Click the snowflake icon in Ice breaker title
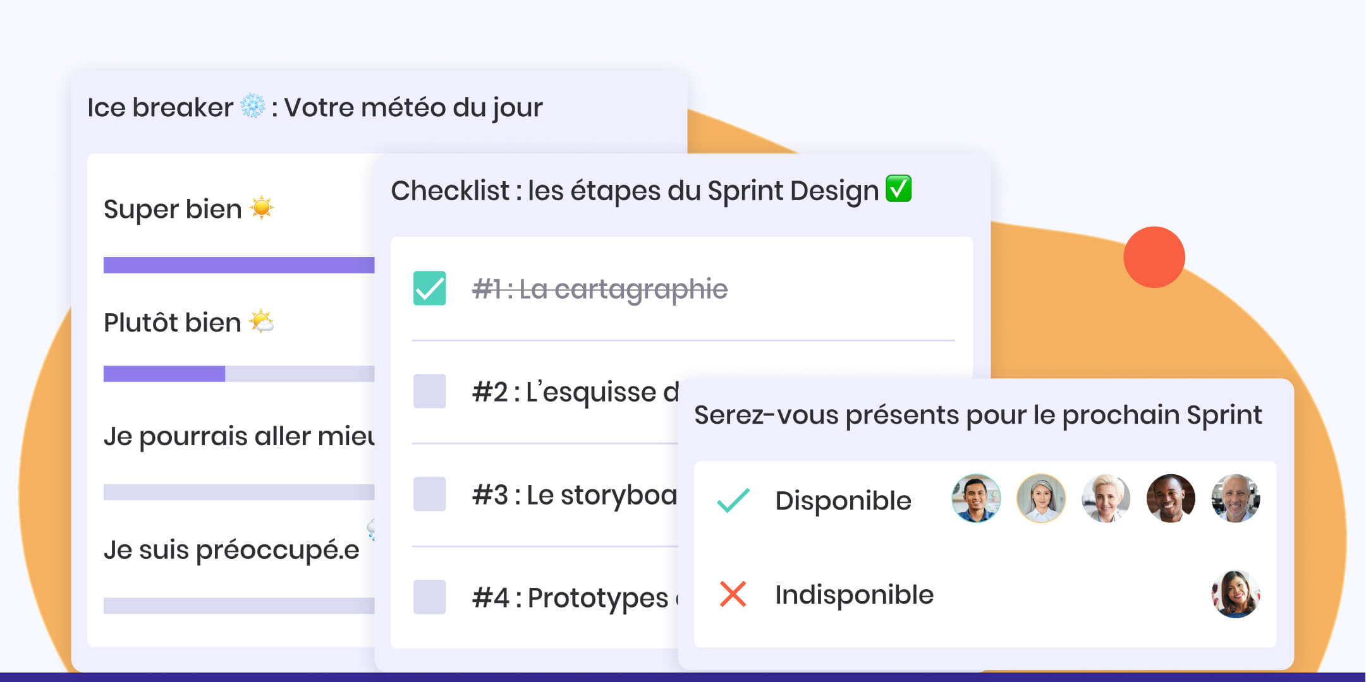The height and width of the screenshot is (682, 1366). click(x=253, y=106)
